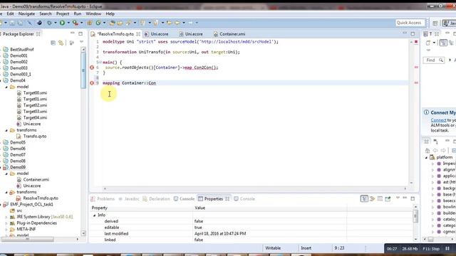Collapse All in Package Explorer toolbar
This screenshot has height=256, width=456.
(53, 43)
